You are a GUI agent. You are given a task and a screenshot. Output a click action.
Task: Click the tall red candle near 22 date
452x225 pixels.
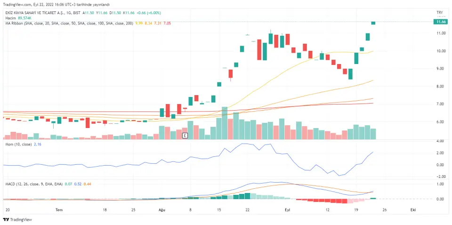pos(259,50)
